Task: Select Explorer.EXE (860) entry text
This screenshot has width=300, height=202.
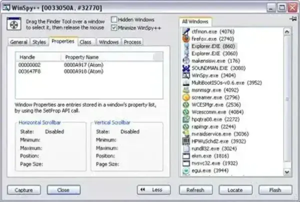Action: coord(213,46)
